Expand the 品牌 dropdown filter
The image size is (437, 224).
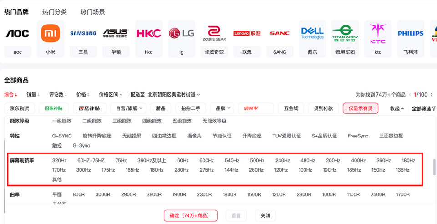pos(222,108)
